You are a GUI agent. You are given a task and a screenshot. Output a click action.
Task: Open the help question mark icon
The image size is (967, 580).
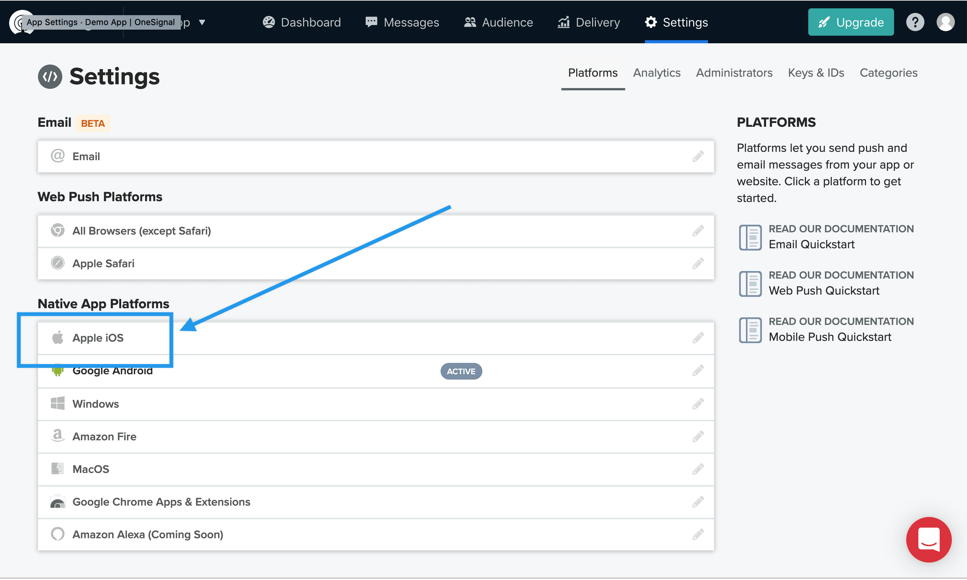click(915, 22)
